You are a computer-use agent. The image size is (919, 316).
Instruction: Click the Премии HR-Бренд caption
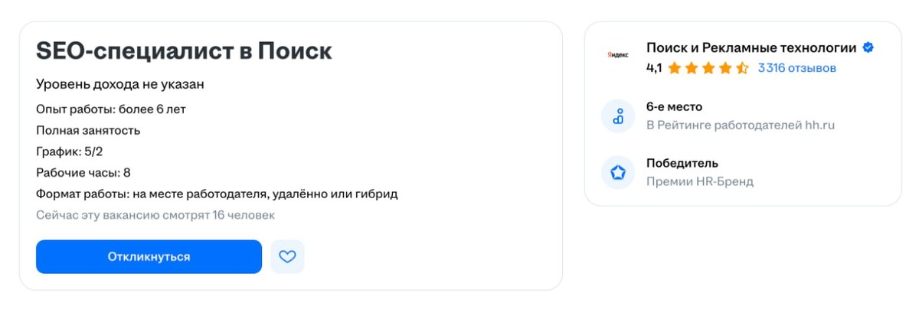(699, 181)
